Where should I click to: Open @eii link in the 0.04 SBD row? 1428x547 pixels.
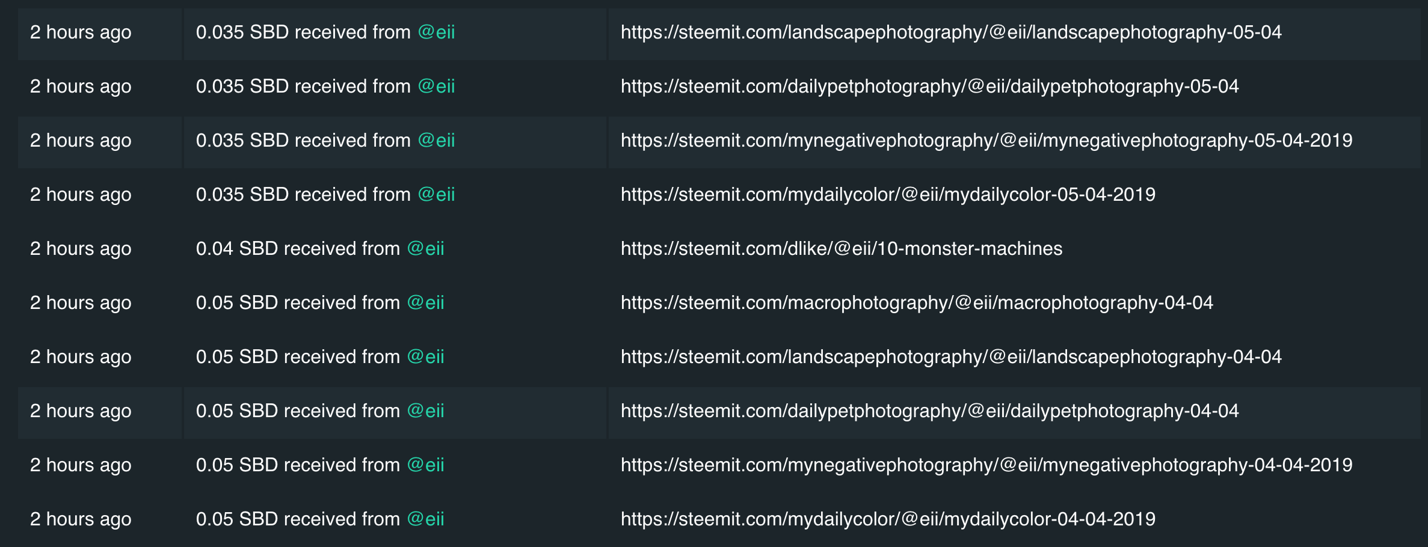click(x=425, y=249)
